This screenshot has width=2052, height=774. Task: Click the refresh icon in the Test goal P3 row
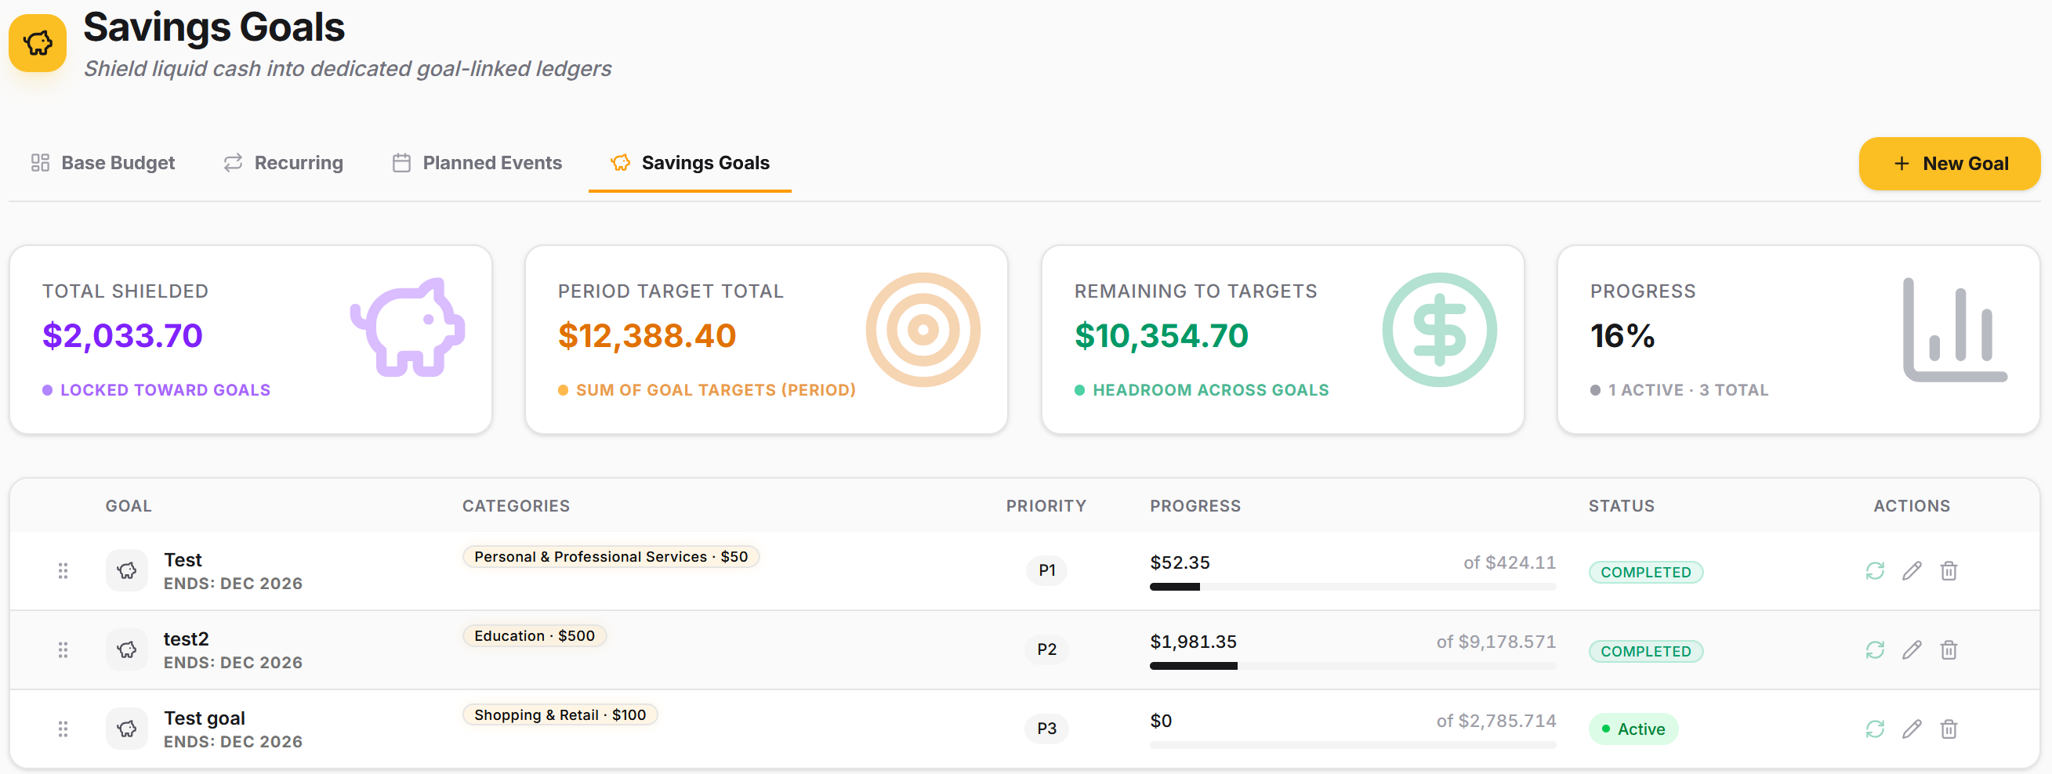pos(1875,729)
